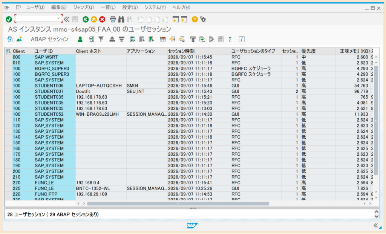Screen dimensions: 386x234
Task: Collapse the command field with double-chevron icon
Action: click(67, 19)
